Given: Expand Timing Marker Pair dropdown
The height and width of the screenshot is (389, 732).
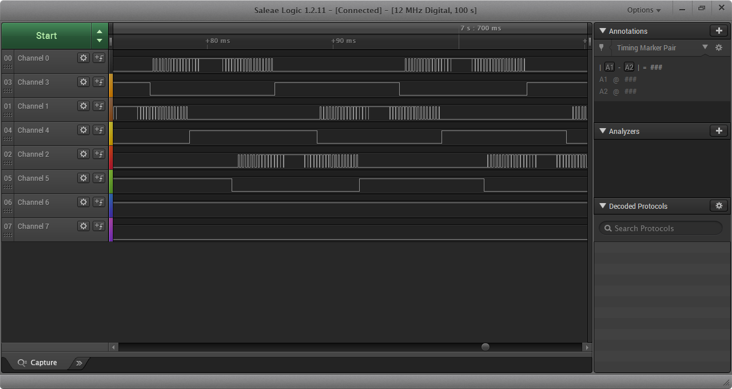Looking at the screenshot, I should 705,47.
